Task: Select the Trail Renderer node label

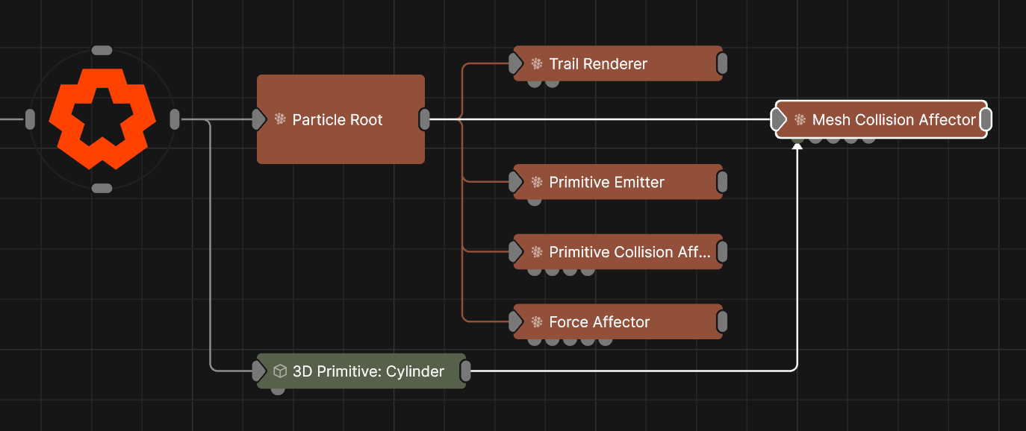Action: [x=598, y=64]
